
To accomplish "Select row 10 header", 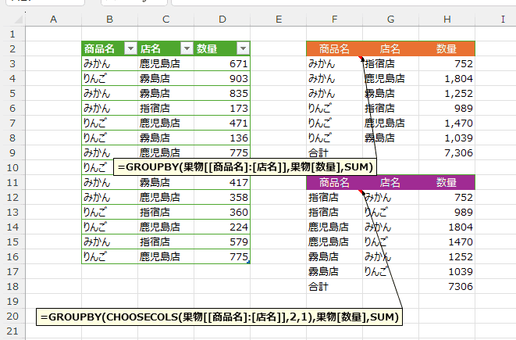I will click(12, 168).
